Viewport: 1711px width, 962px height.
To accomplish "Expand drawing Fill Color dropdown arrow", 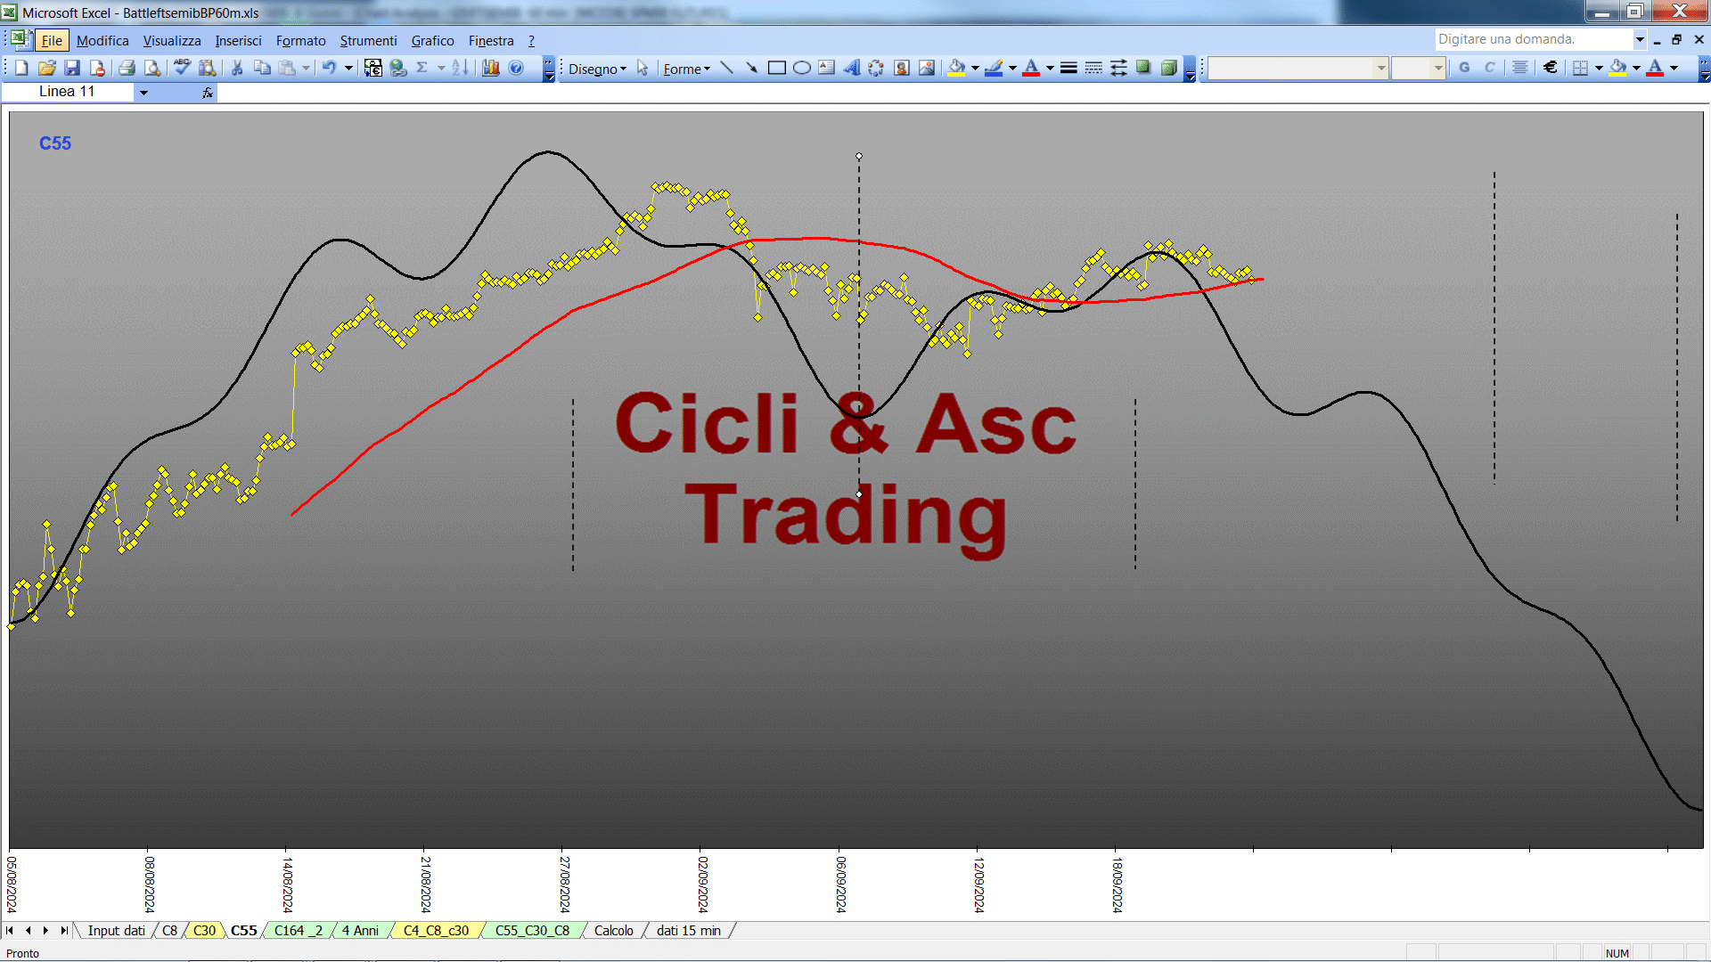I will (x=975, y=68).
